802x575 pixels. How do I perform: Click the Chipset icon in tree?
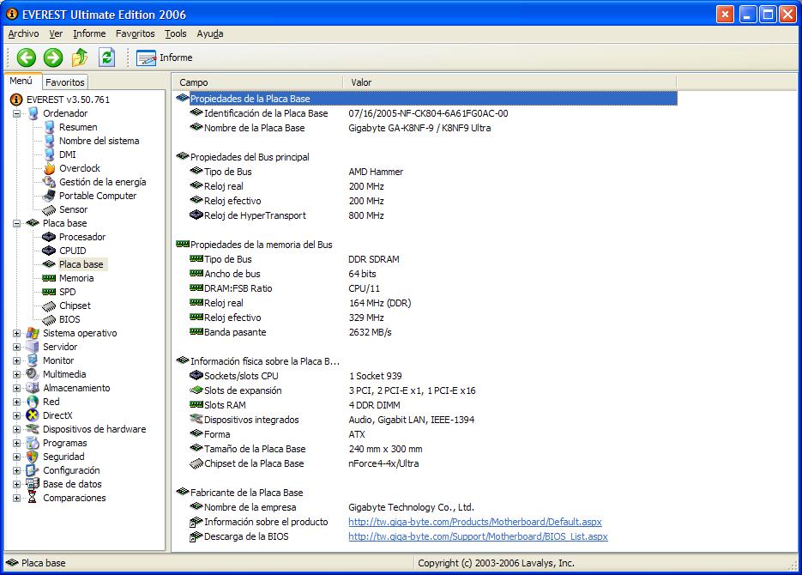[x=49, y=306]
